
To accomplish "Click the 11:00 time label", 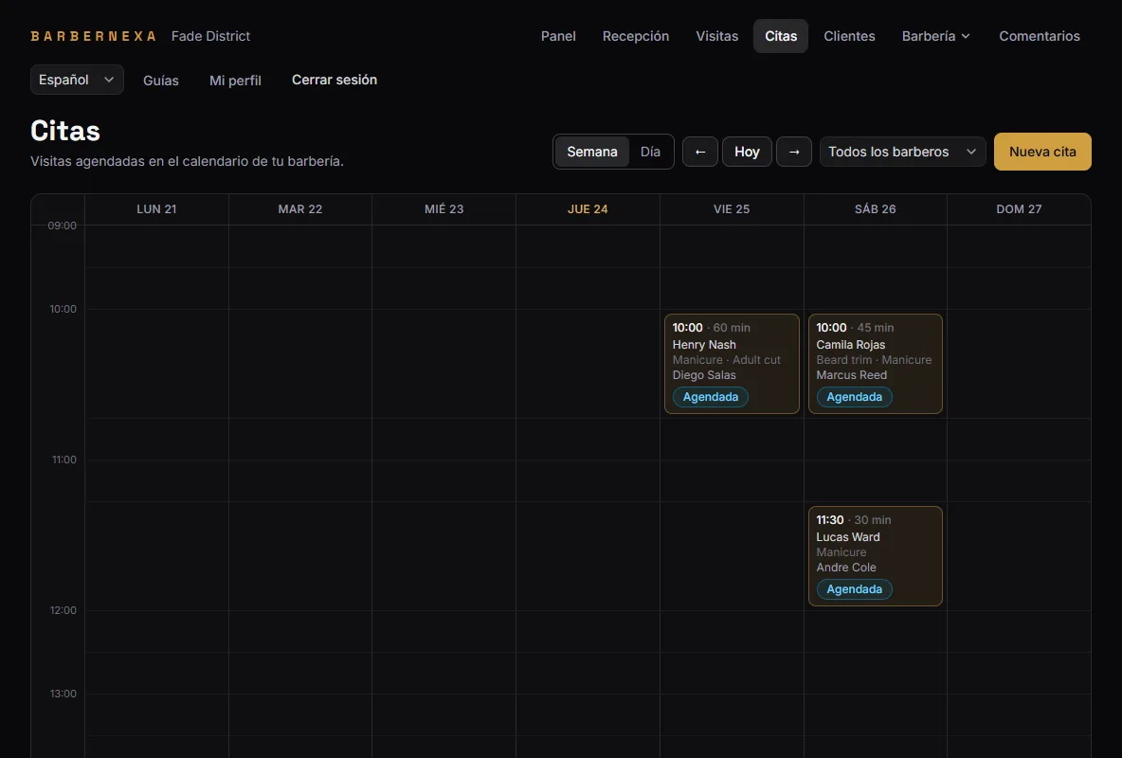I will tap(63, 460).
